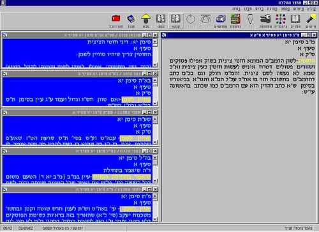Click scroll-down arrow of the top-left סימן יא panel
Viewport: 319px width, 232px height.
pos(155,65)
